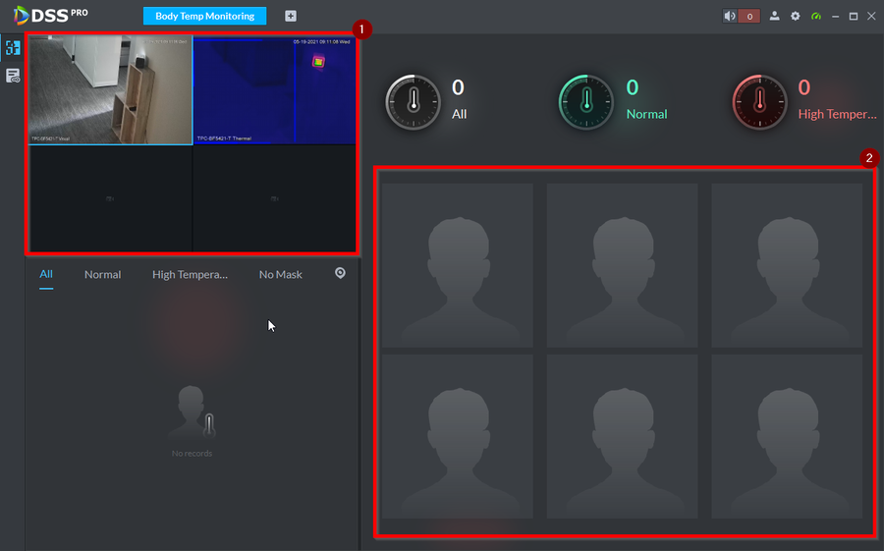Open the Body Temp Monitoring tab
This screenshot has height=551, width=884.
(204, 16)
